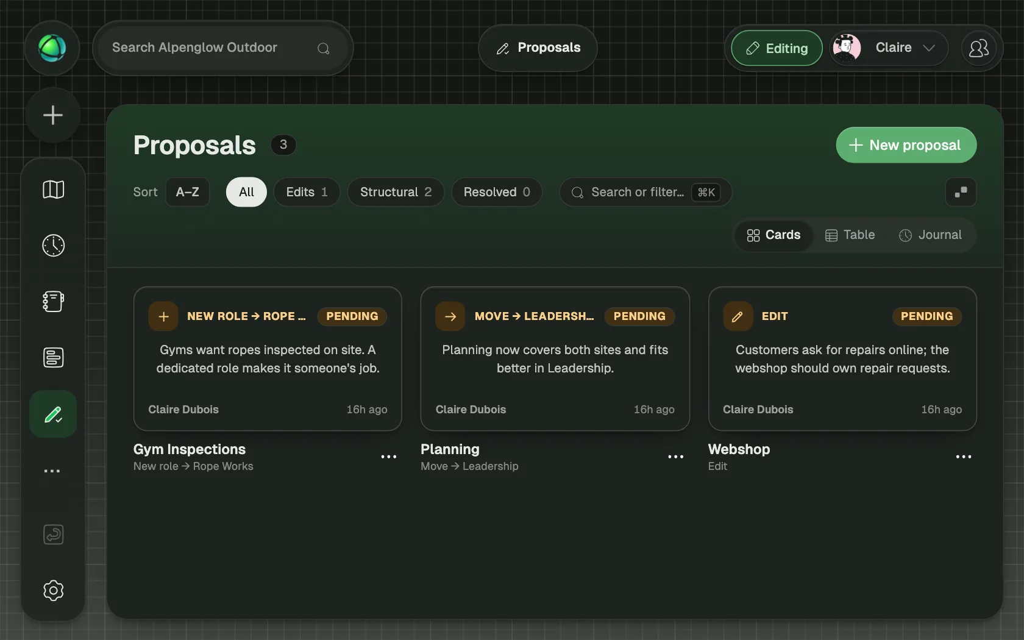The height and width of the screenshot is (640, 1024).
Task: Open the Claire user dropdown
Action: pos(889,48)
